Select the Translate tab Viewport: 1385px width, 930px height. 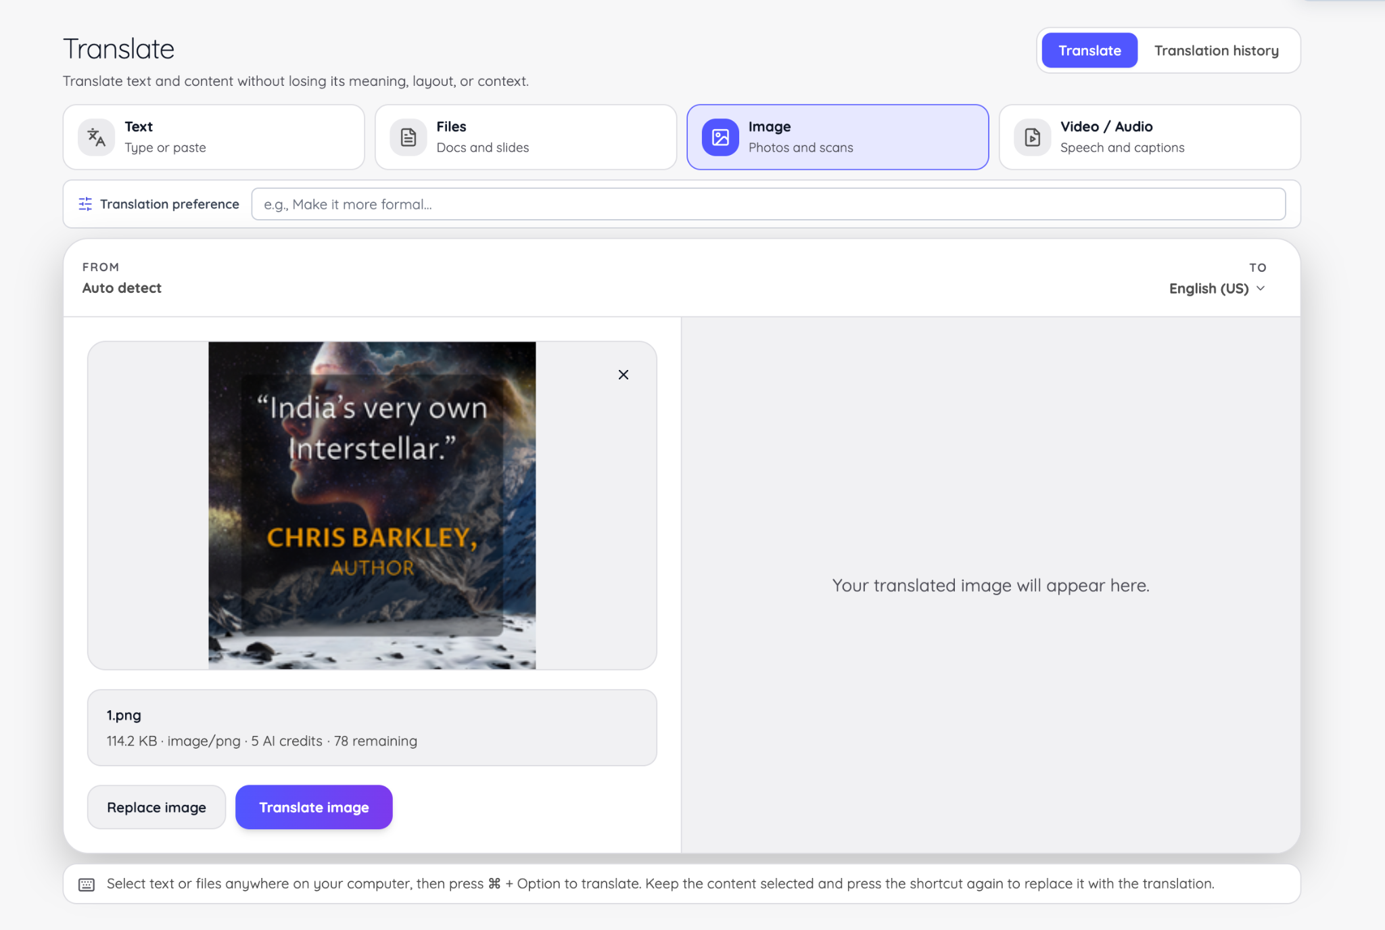point(1089,51)
